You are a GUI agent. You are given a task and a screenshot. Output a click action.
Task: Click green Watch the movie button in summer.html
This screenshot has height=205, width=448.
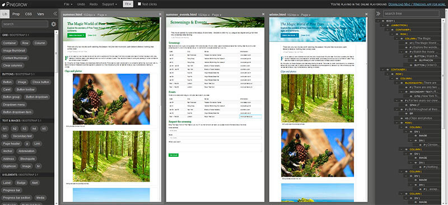click(76, 35)
